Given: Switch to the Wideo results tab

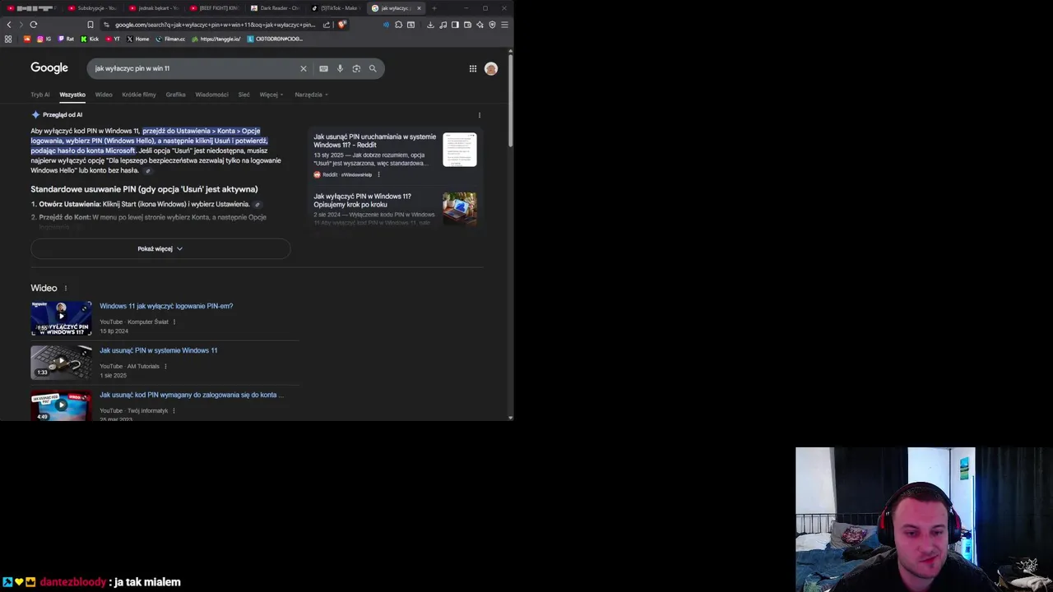Looking at the screenshot, I should (104, 95).
